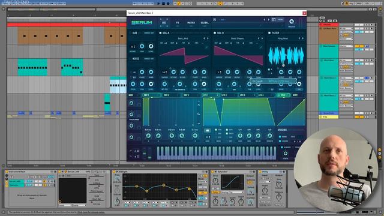Switch to Serum's OSC tab

click(164, 23)
